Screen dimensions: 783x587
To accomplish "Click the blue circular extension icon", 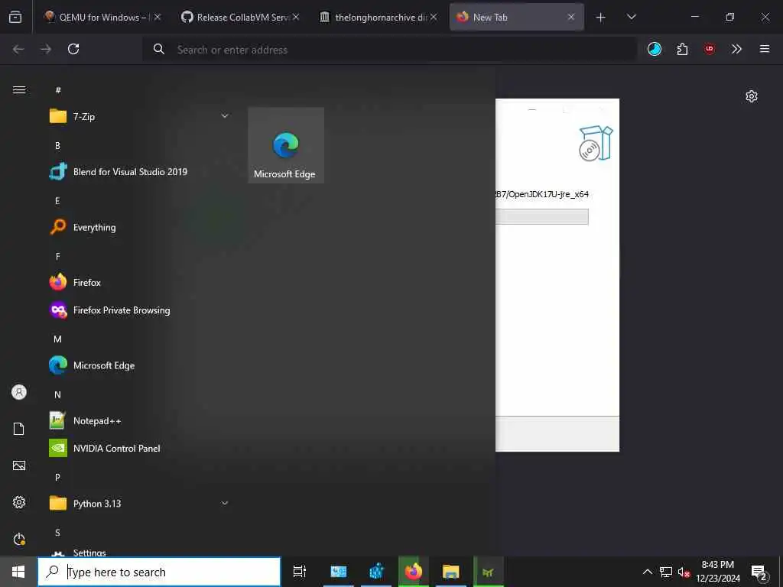I will coord(655,49).
